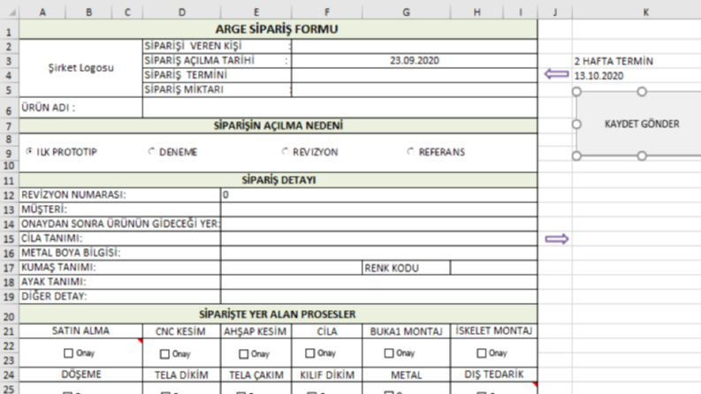
Task: Click the RENK KODU label cell
Action: (x=406, y=268)
